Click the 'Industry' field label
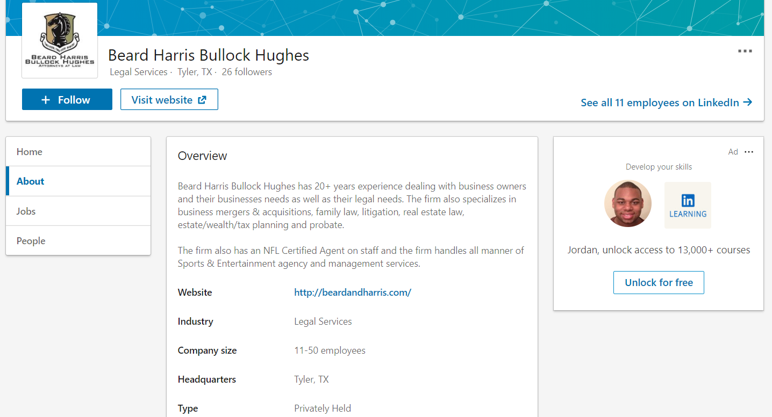 pyautogui.click(x=196, y=321)
